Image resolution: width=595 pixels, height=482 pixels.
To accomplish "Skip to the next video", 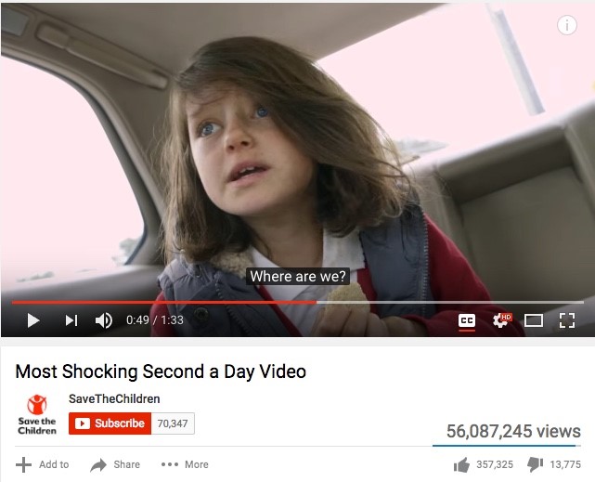I will [x=71, y=320].
